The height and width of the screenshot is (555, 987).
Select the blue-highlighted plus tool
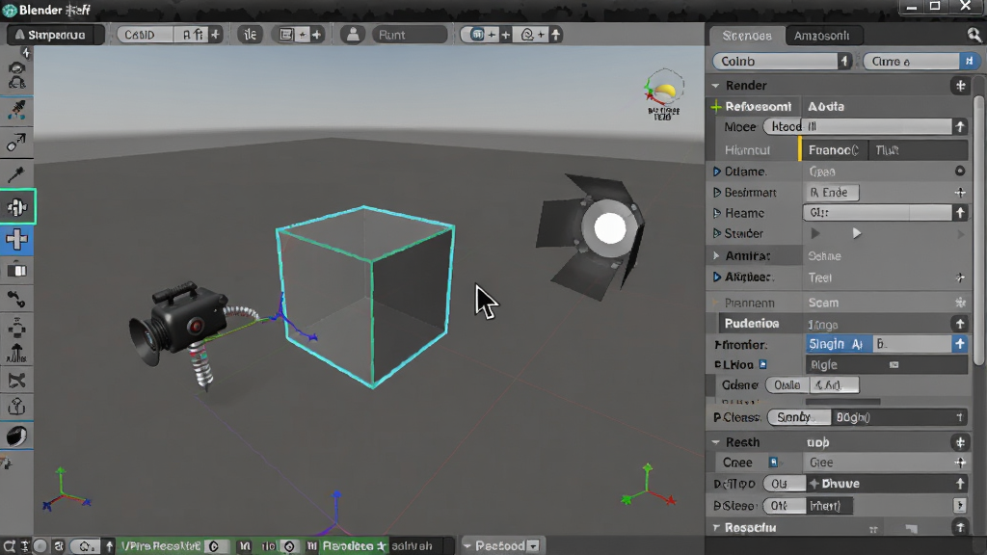click(x=16, y=239)
